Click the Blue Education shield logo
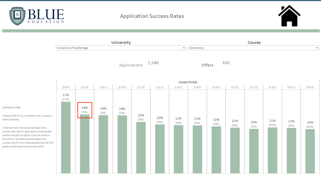The width and height of the screenshot is (321, 177). point(18,16)
